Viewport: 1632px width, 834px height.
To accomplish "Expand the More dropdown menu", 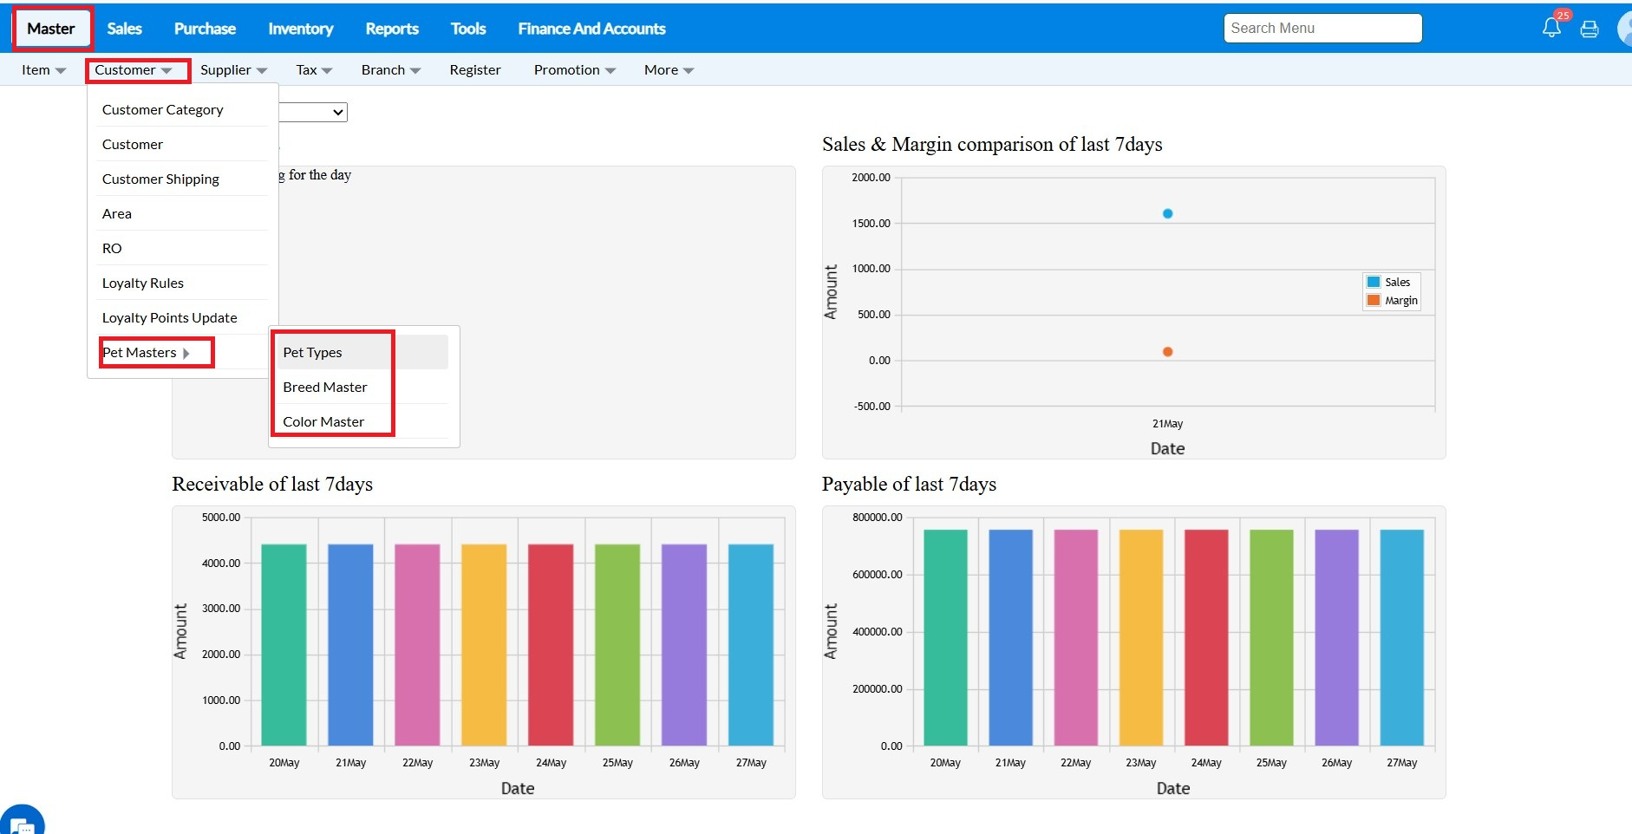I will coord(669,70).
